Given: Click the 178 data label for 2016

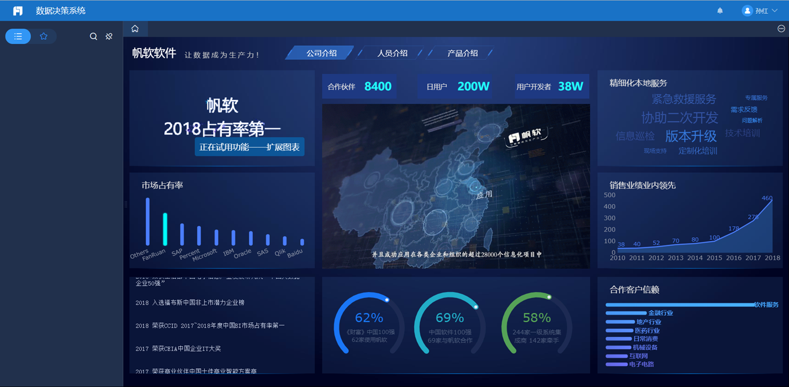Looking at the screenshot, I should click(734, 228).
